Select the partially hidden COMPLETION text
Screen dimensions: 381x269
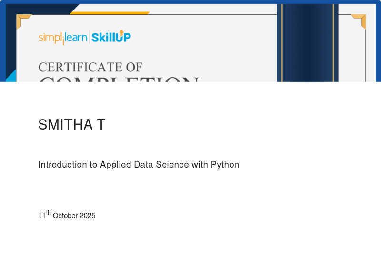[119, 79]
